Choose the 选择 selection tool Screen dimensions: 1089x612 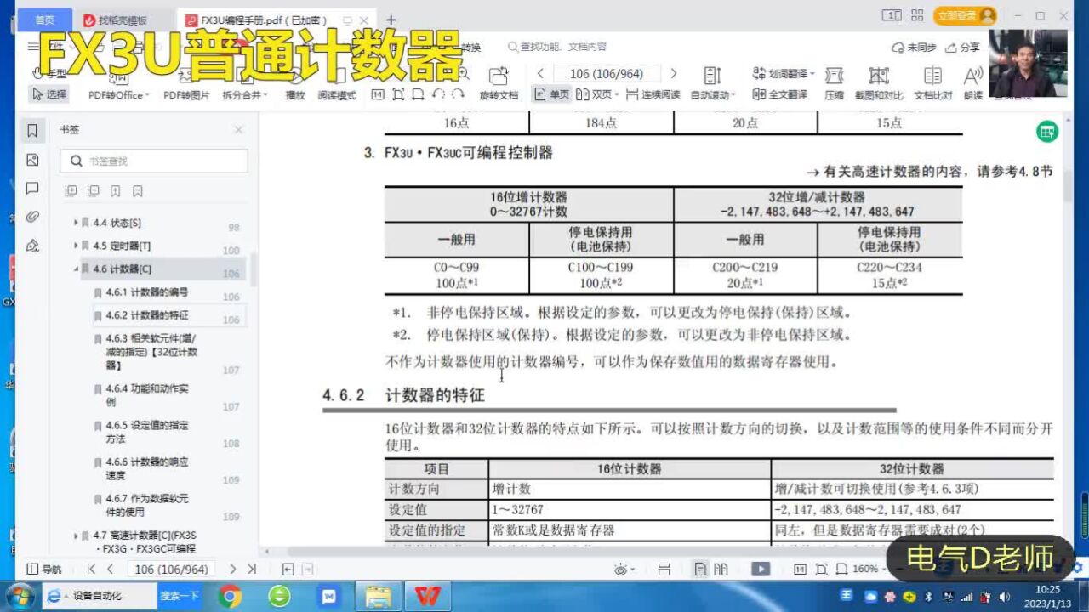(x=48, y=95)
